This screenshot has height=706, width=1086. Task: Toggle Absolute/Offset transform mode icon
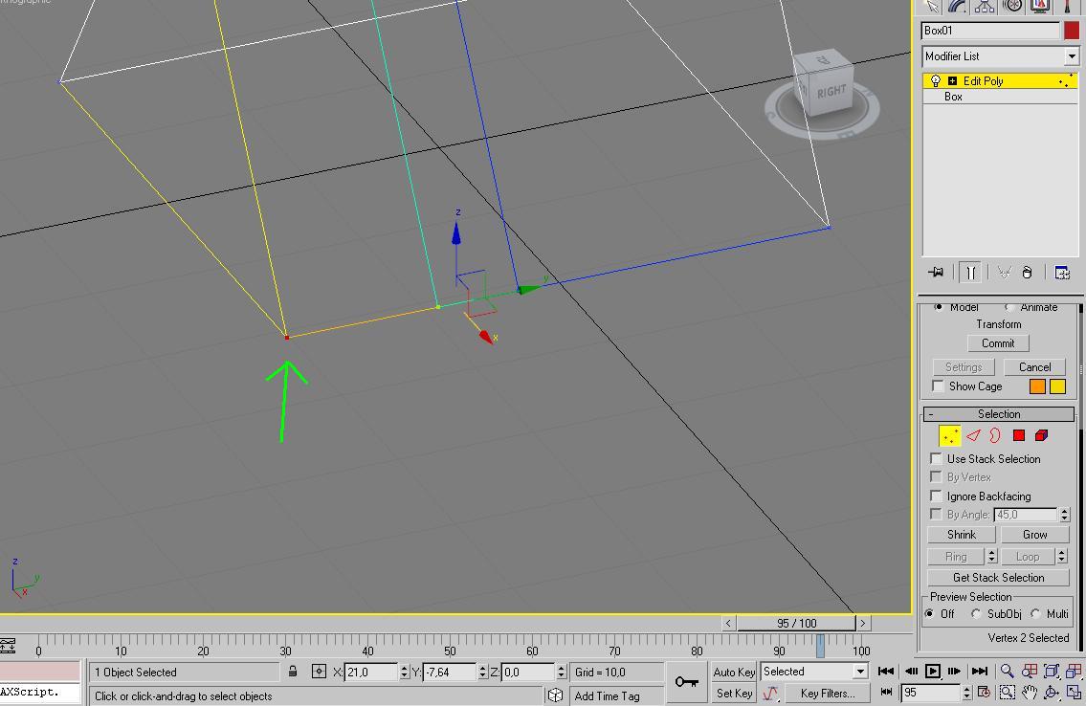319,672
